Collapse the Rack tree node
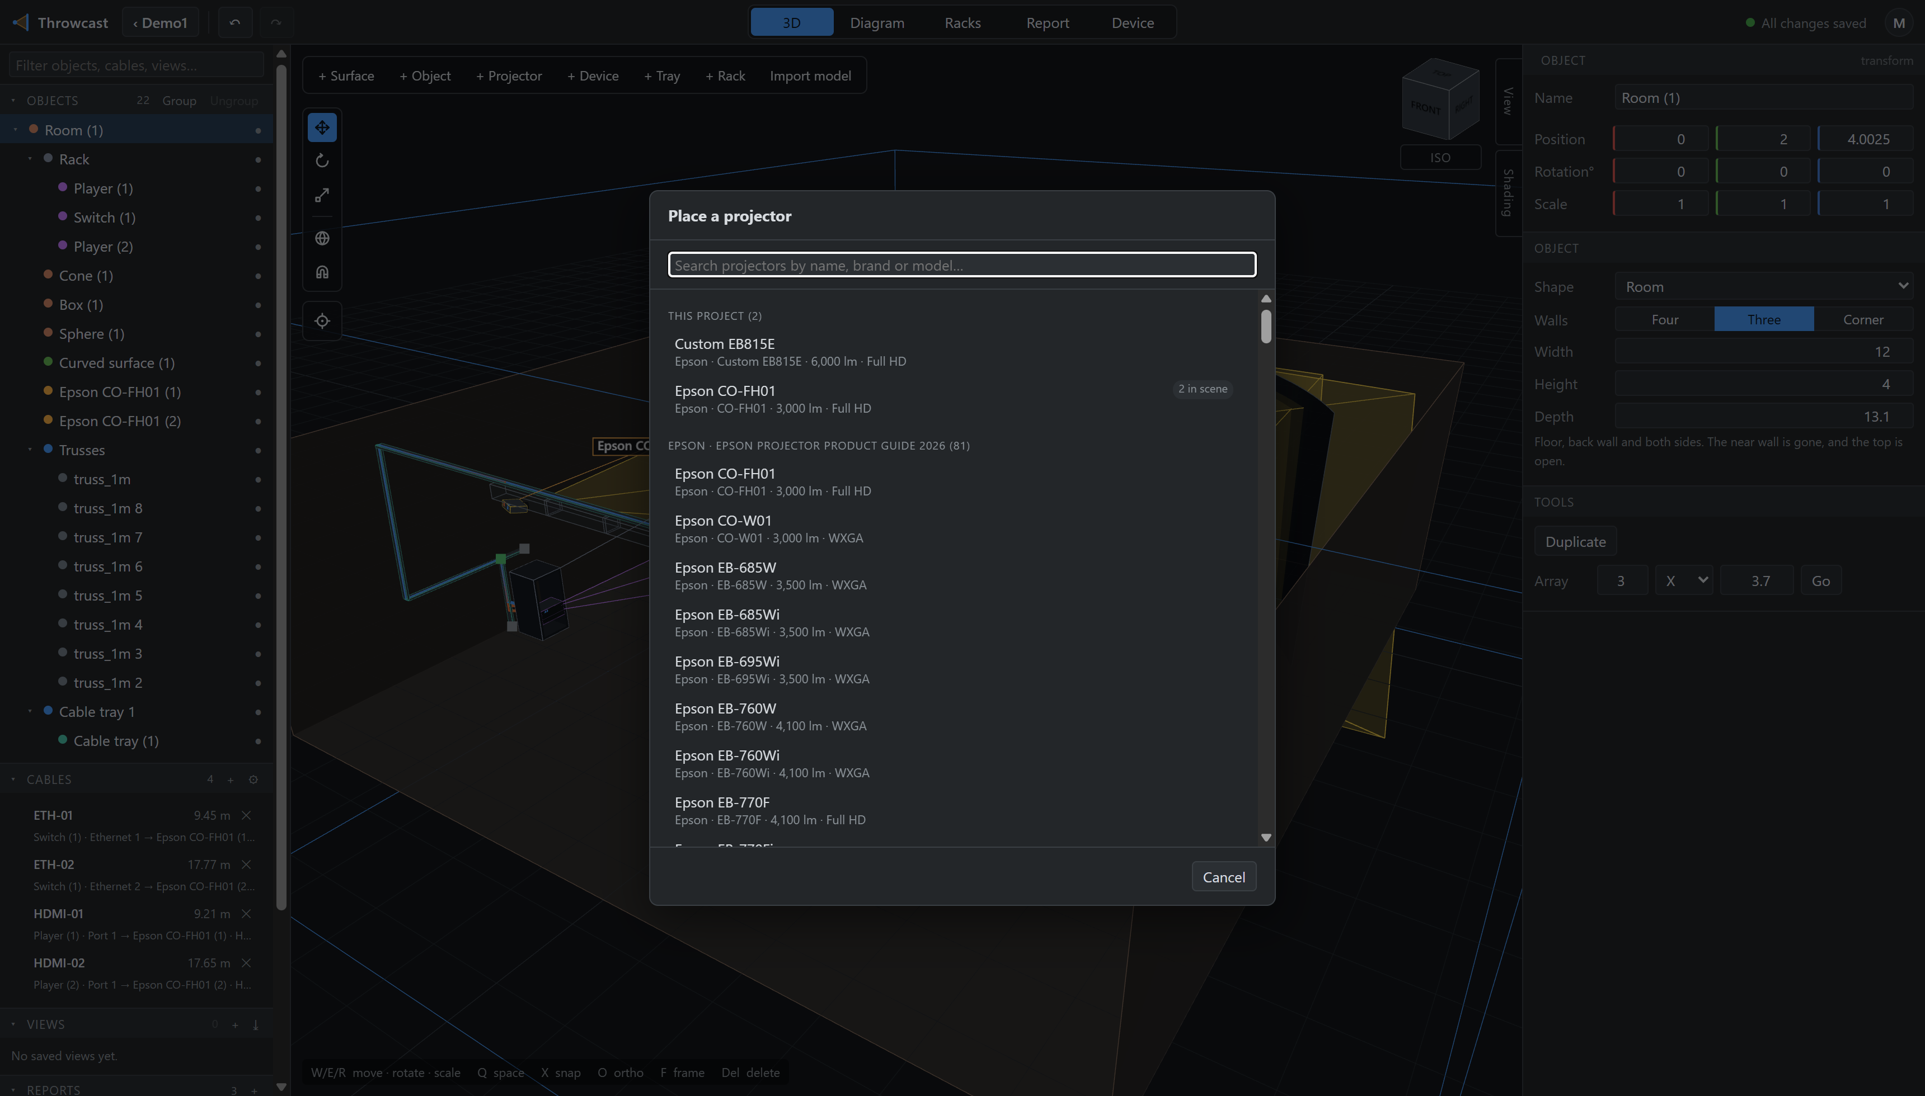This screenshot has height=1096, width=1925. point(30,159)
